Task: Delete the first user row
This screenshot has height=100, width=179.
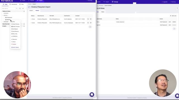Action: (174, 22)
